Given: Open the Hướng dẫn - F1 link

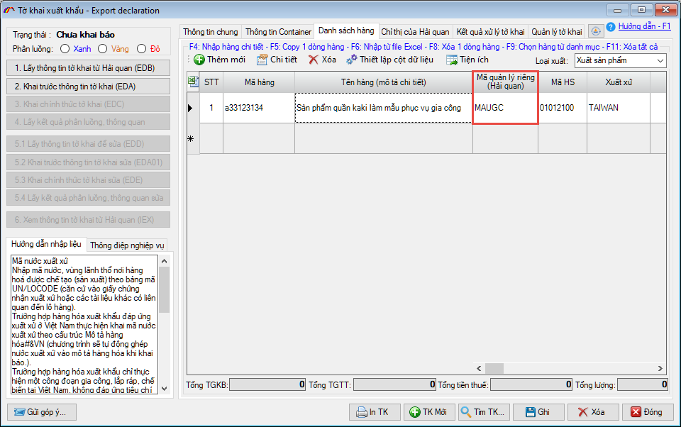Looking at the screenshot, I should [x=644, y=26].
